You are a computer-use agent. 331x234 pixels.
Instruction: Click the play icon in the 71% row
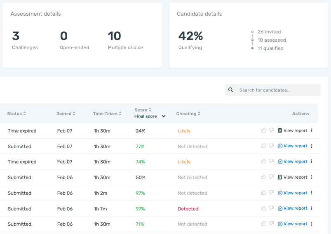280,224
